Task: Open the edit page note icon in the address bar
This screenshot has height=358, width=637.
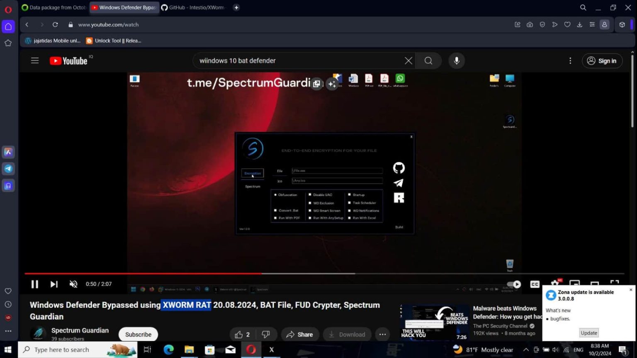Action: (x=517, y=25)
